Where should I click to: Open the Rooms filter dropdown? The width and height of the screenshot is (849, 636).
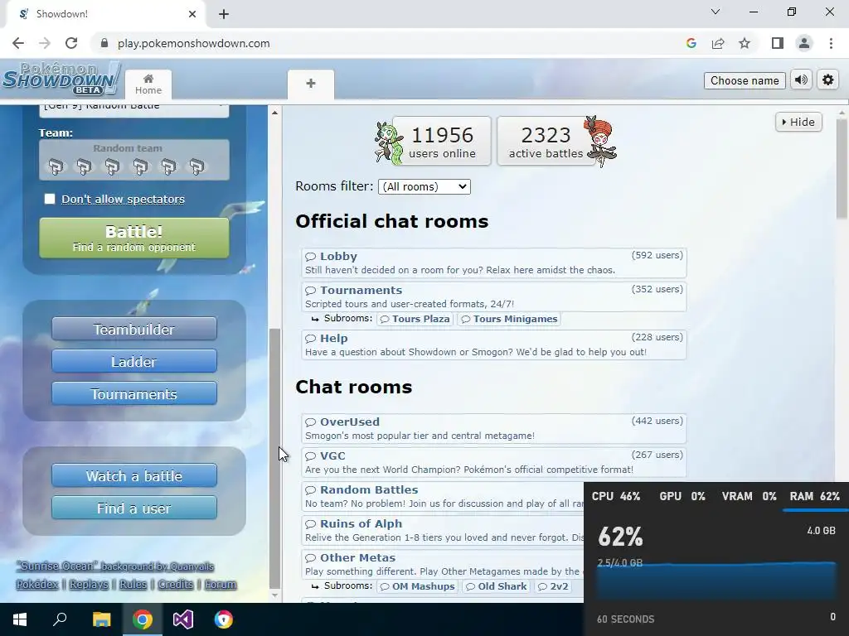pyautogui.click(x=424, y=186)
